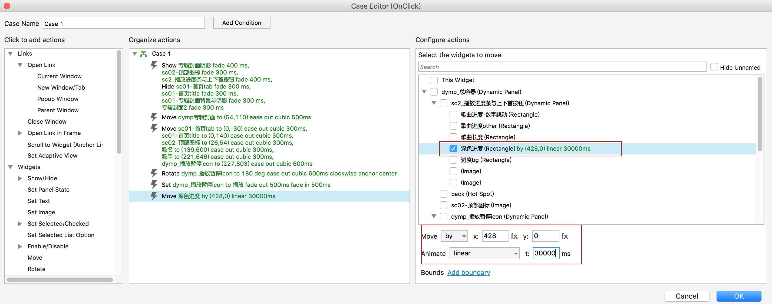Click lightning icon of highlighted Move action
Image resolution: width=772 pixels, height=304 pixels.
click(154, 196)
